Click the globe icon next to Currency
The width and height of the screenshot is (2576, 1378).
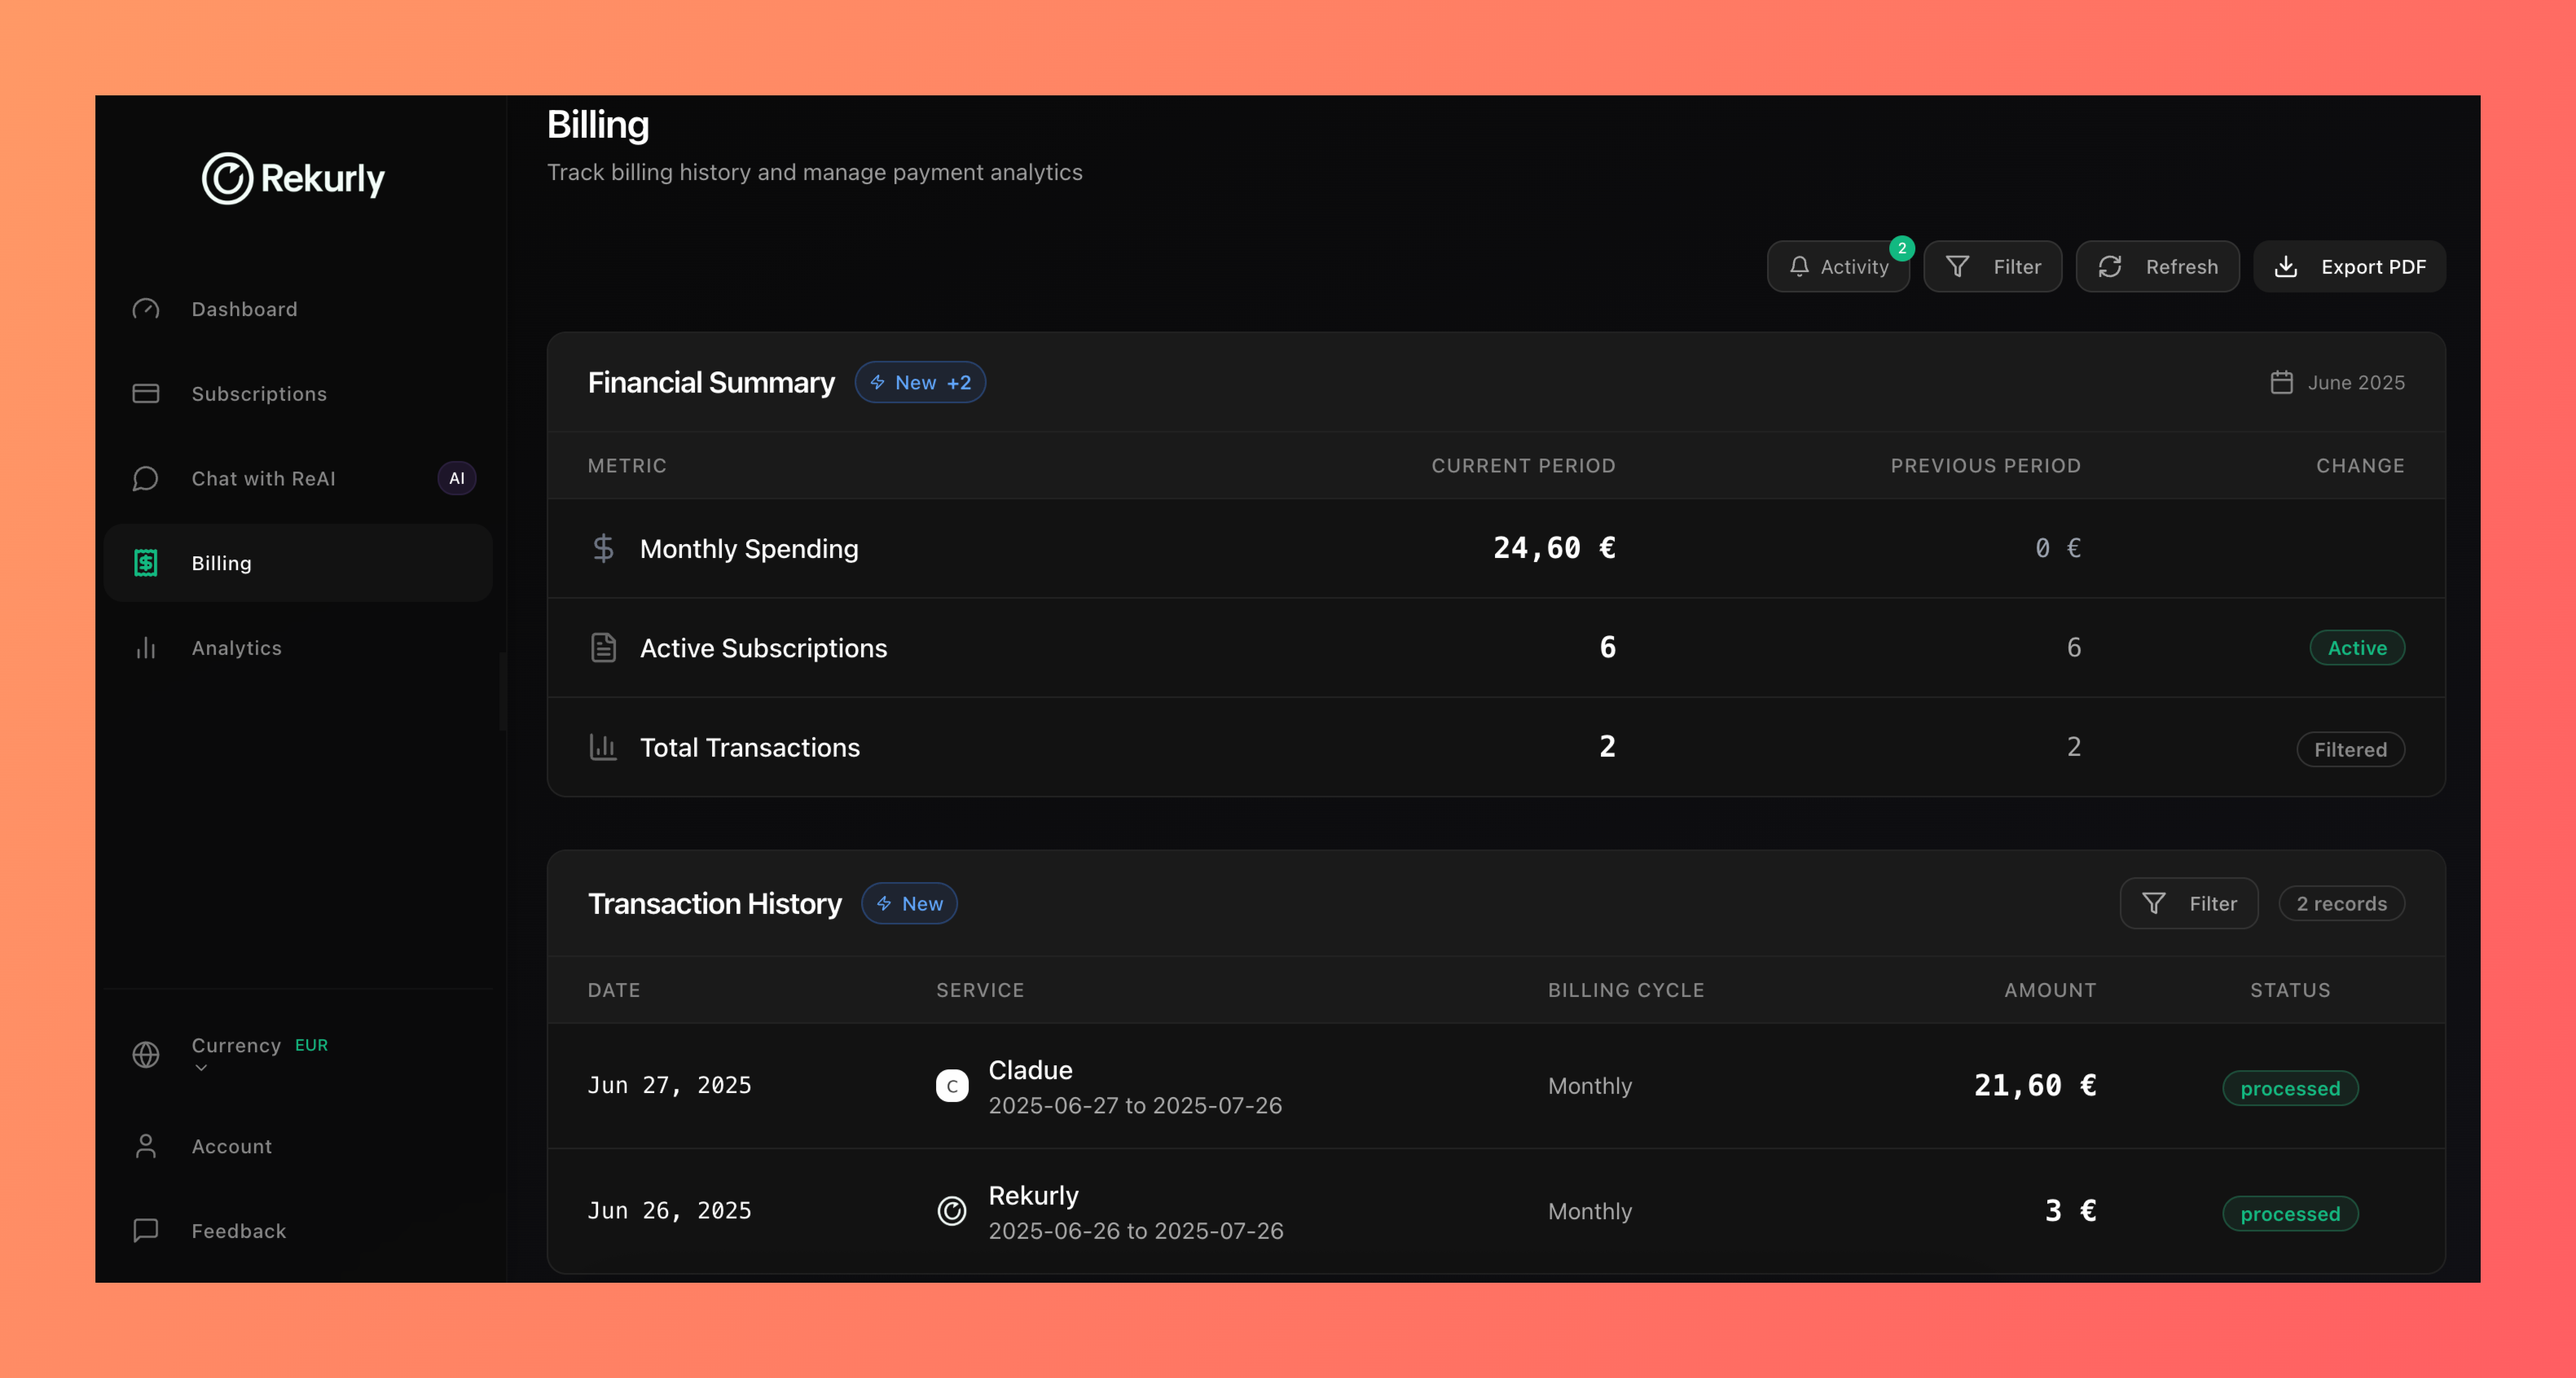pyautogui.click(x=146, y=1055)
